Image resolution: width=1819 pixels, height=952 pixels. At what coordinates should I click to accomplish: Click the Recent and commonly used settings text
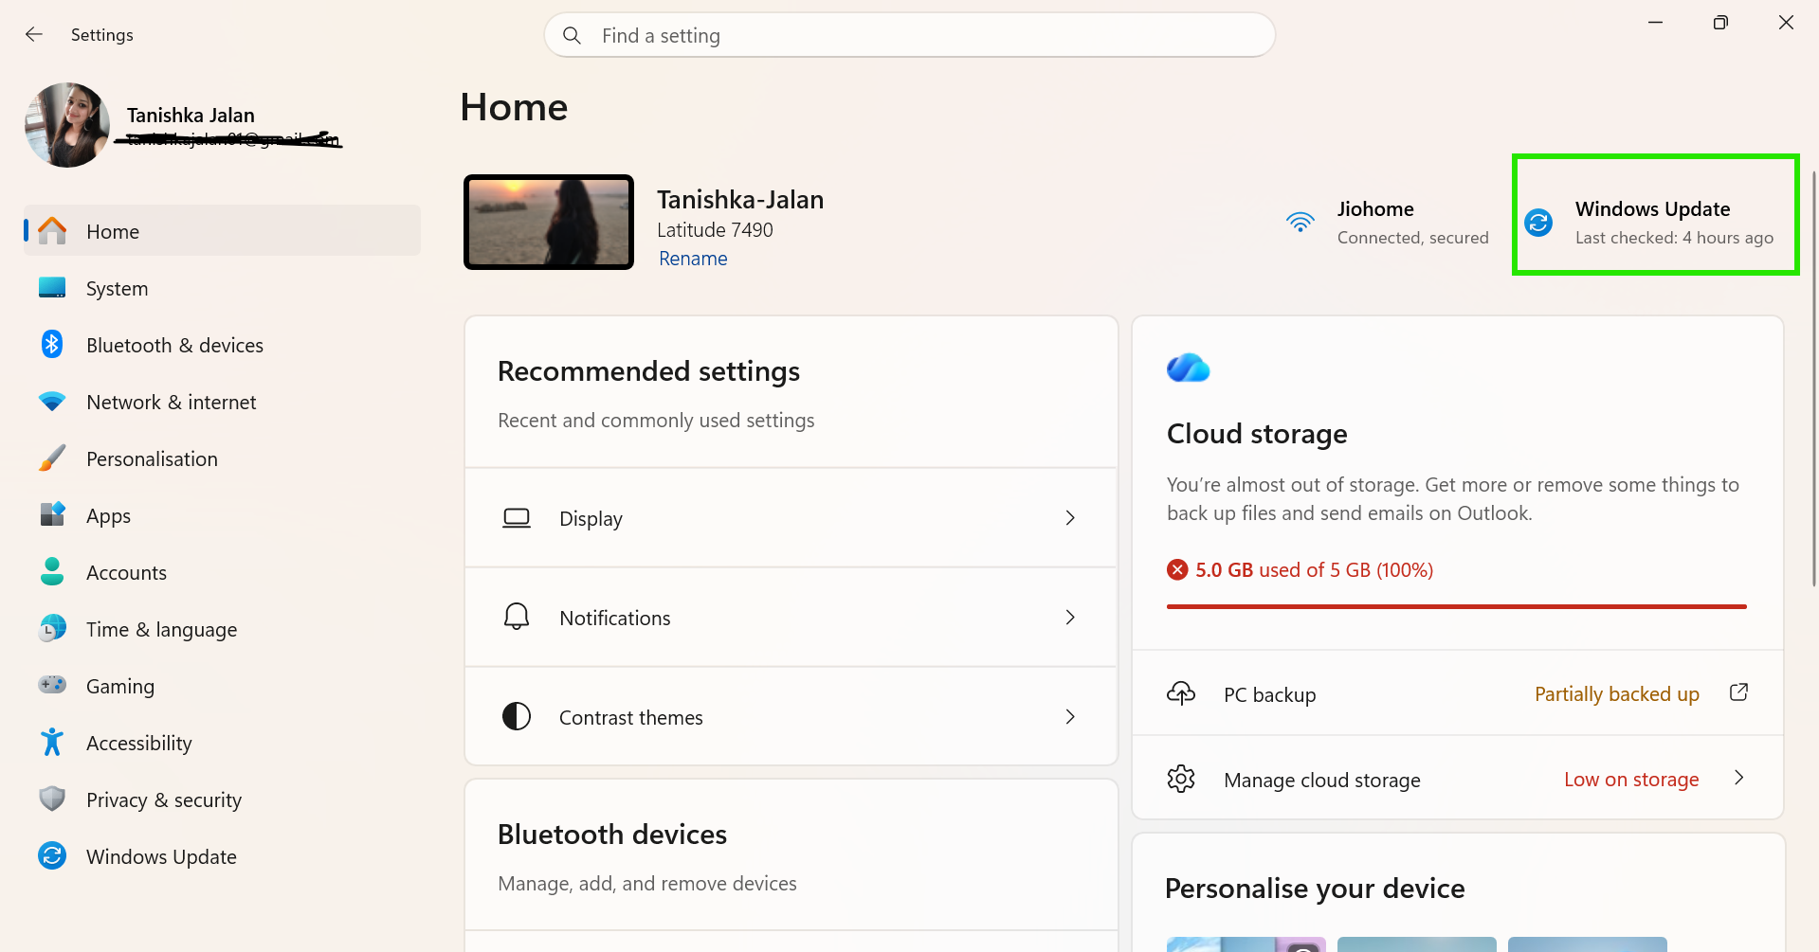[x=656, y=421]
